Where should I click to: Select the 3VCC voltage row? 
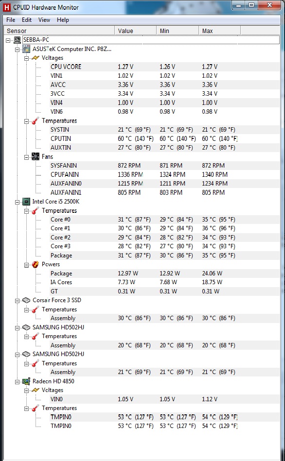click(164, 94)
